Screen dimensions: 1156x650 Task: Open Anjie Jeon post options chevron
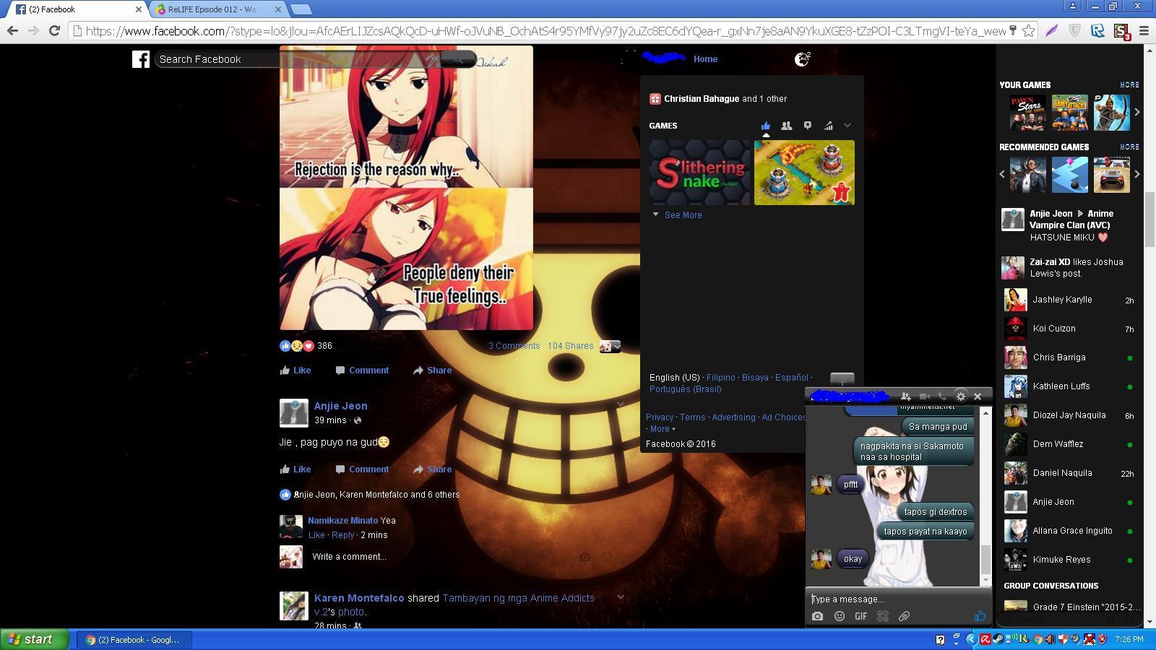click(x=620, y=404)
